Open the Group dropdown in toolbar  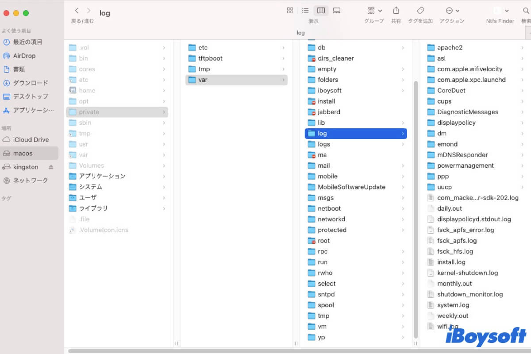[x=374, y=11]
